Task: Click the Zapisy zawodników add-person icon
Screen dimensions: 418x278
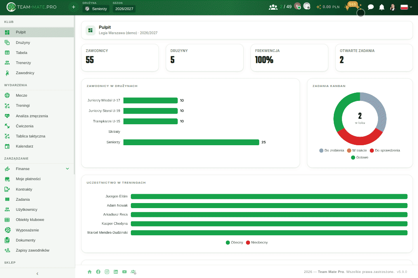Action: (x=7, y=250)
